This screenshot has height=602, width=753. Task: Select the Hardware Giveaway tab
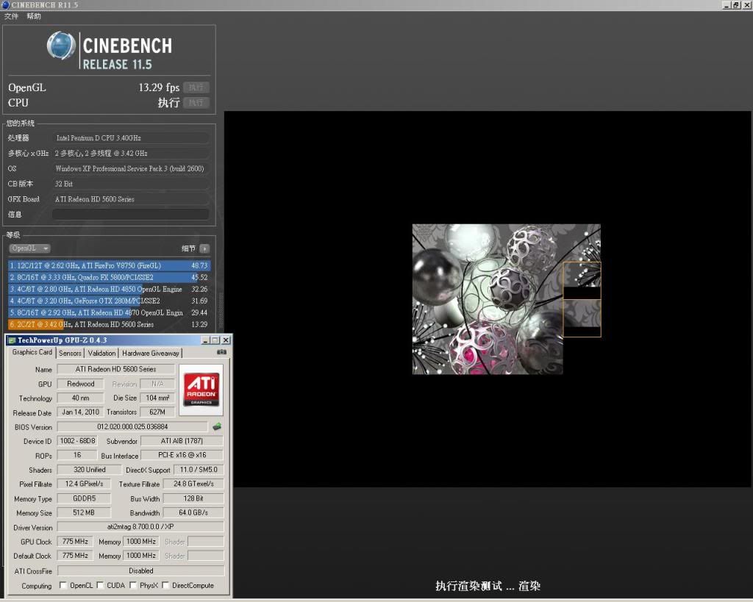pyautogui.click(x=150, y=353)
